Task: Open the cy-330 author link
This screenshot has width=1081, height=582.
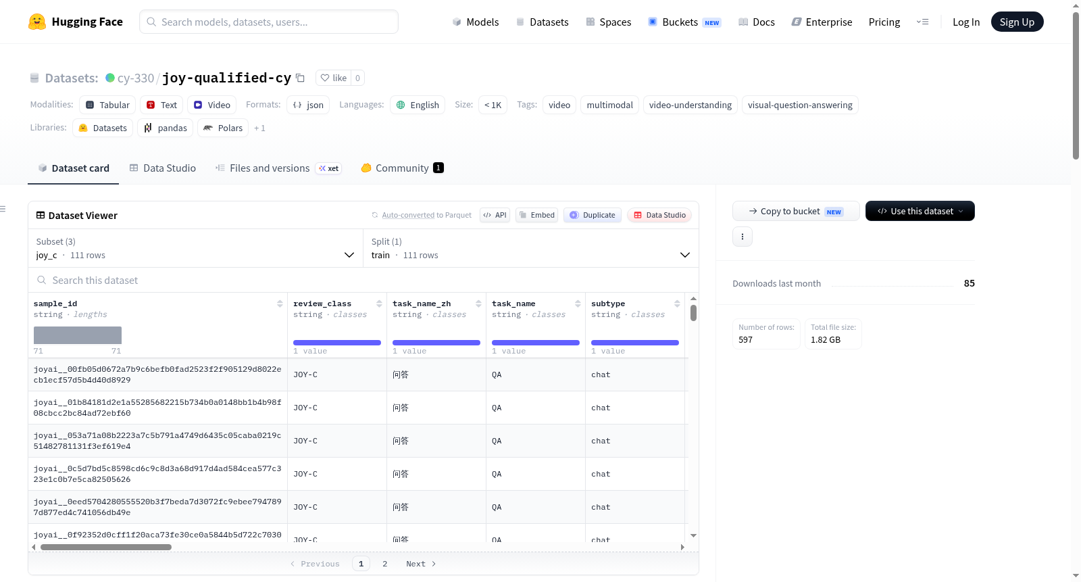Action: click(x=136, y=78)
